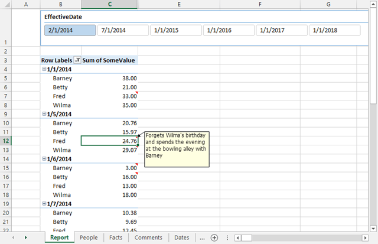Viewport: 378px width, 244px height.
Task: Switch to the People sheet tab
Action: coord(89,238)
